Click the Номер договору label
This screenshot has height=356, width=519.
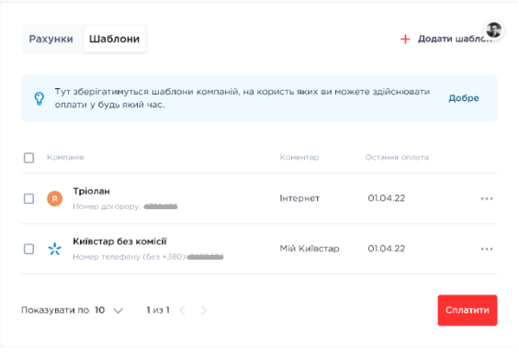click(107, 206)
